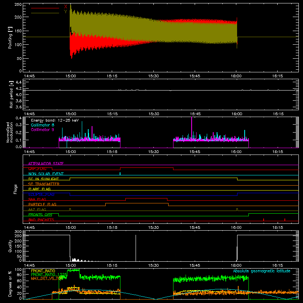
Task: Click the '300' value on Quality axis
Action: pos(18,232)
